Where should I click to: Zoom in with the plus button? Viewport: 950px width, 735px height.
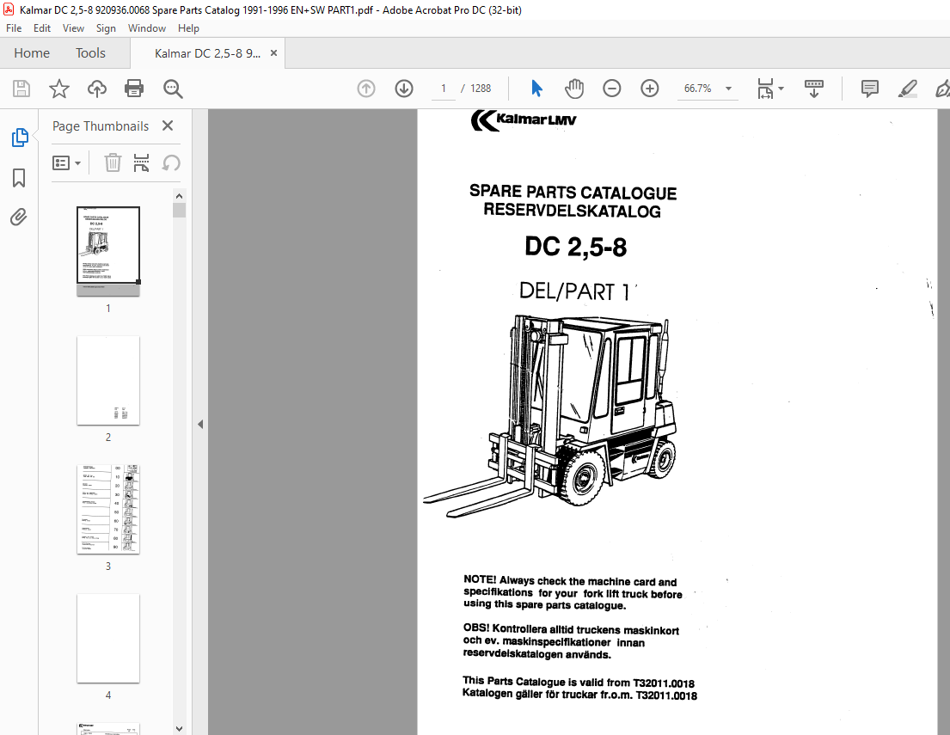pos(649,89)
